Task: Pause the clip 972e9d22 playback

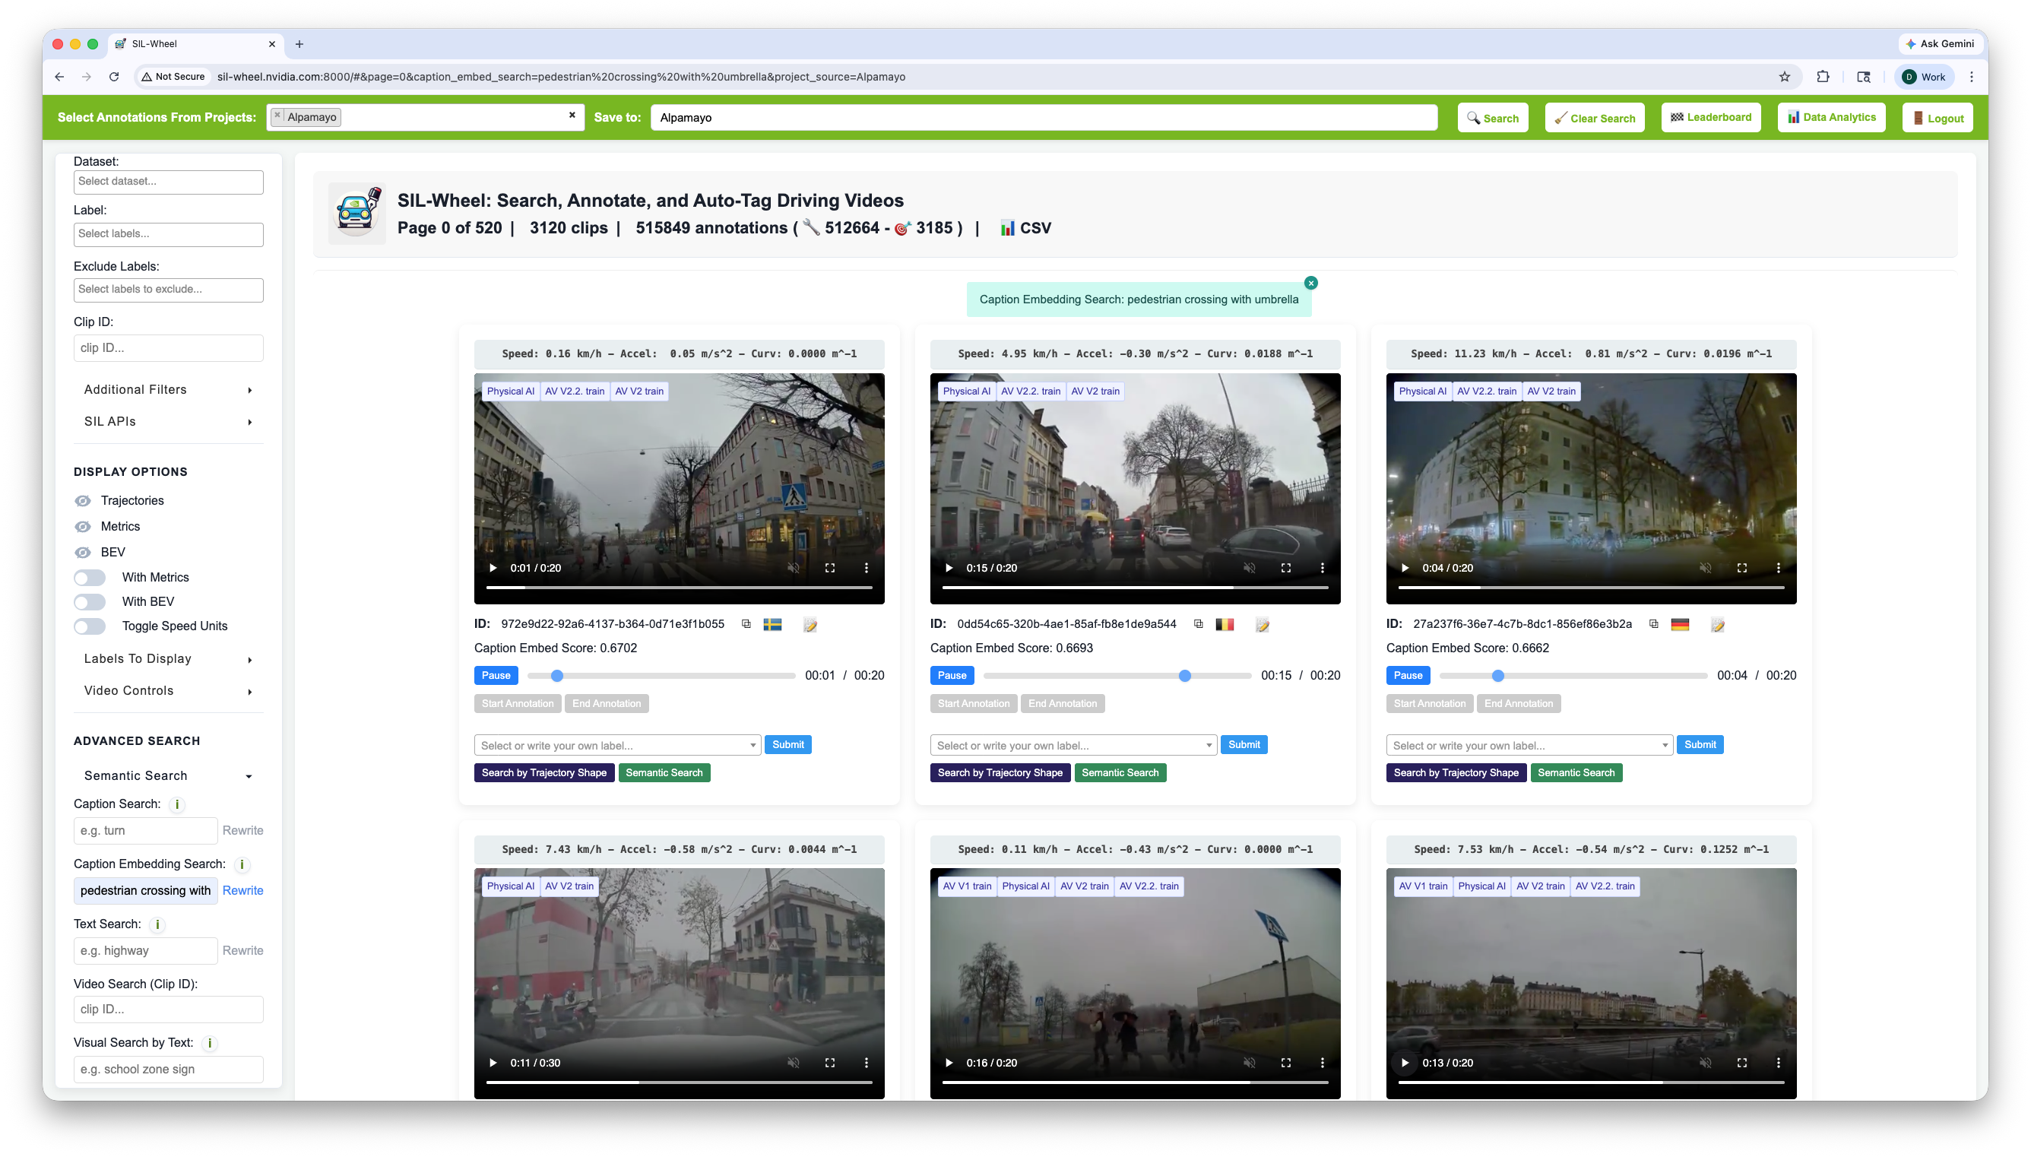Action: 496,676
